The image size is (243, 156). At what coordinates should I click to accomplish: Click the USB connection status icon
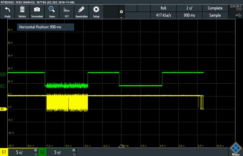239,15
